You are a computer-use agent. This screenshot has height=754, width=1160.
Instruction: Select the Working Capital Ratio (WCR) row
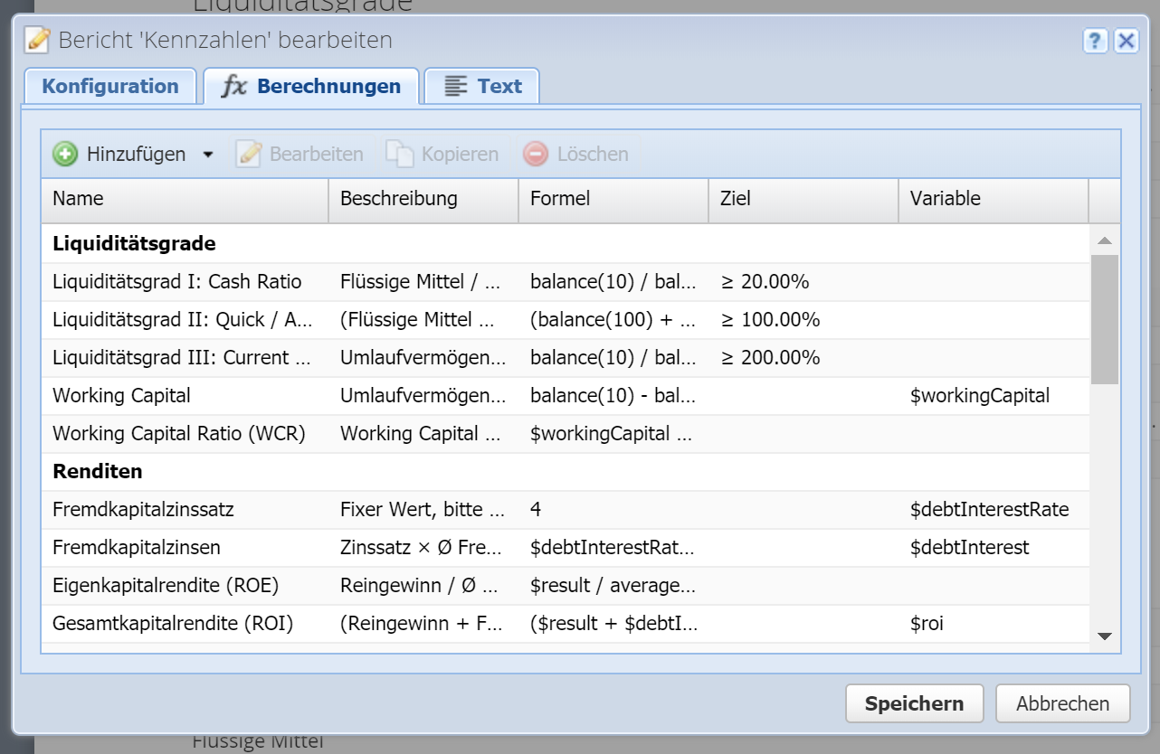click(x=179, y=434)
